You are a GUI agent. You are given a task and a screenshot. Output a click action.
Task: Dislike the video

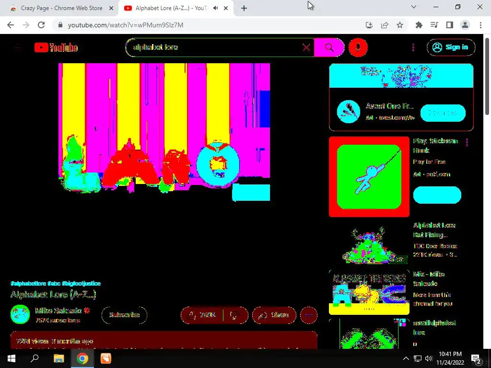pos(235,315)
